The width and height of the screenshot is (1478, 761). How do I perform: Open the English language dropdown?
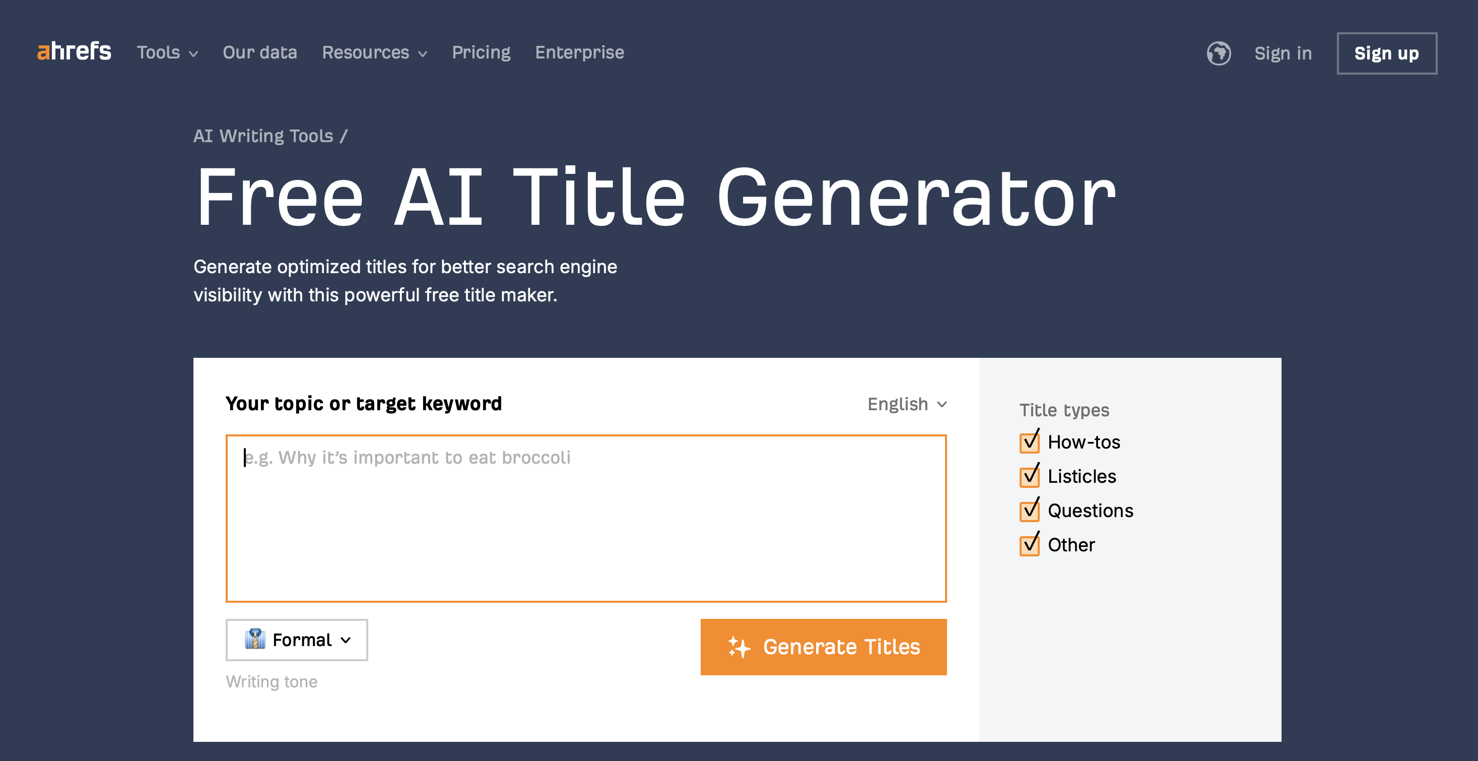click(x=907, y=404)
